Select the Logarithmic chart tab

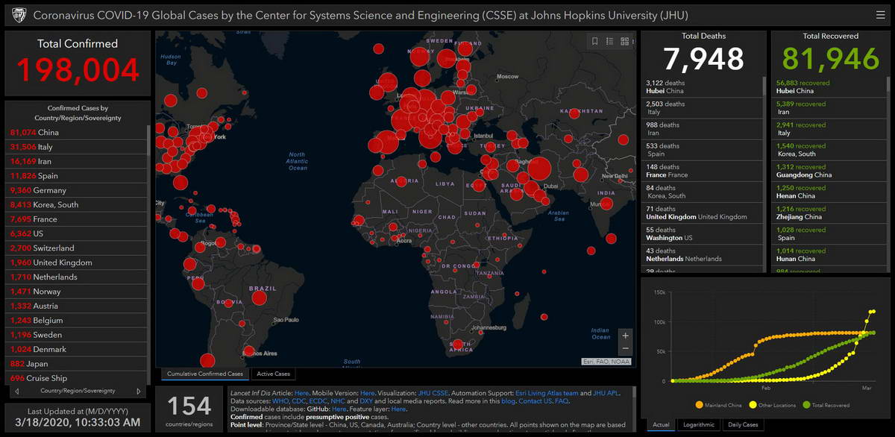click(699, 425)
